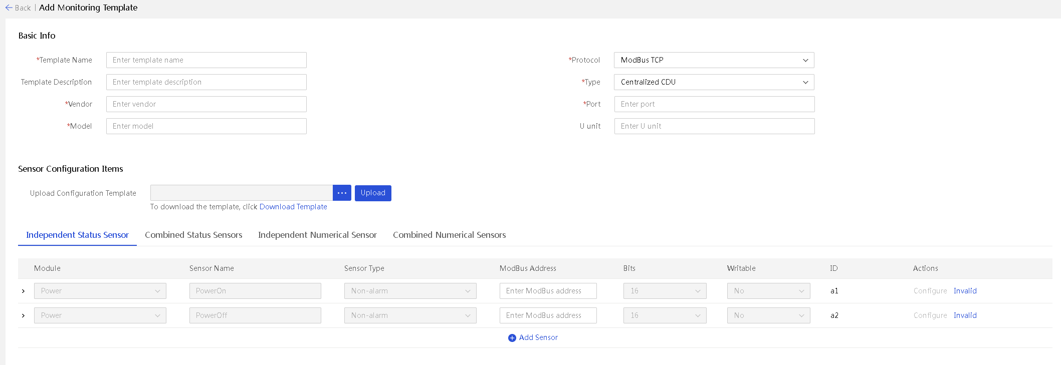This screenshot has width=1061, height=365.
Task: Click the ModBus Address column header
Action: point(528,268)
